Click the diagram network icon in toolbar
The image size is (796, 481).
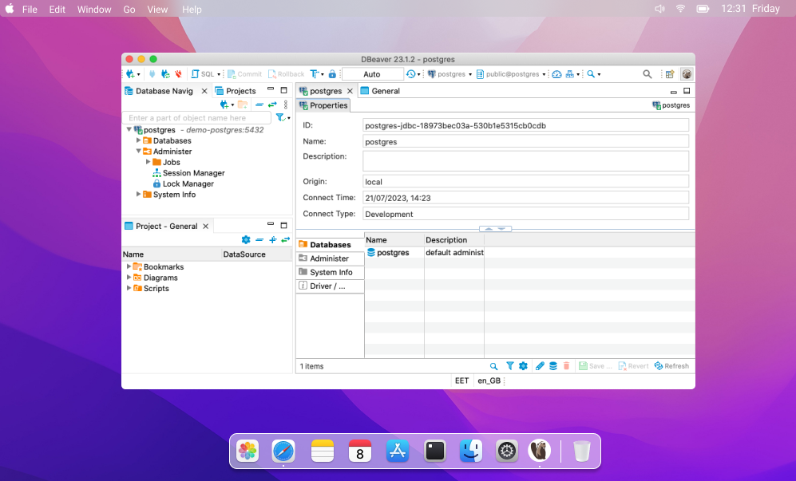[x=570, y=74]
